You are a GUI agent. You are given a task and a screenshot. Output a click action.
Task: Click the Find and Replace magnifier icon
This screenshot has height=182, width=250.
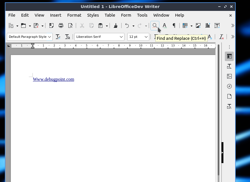point(155,26)
